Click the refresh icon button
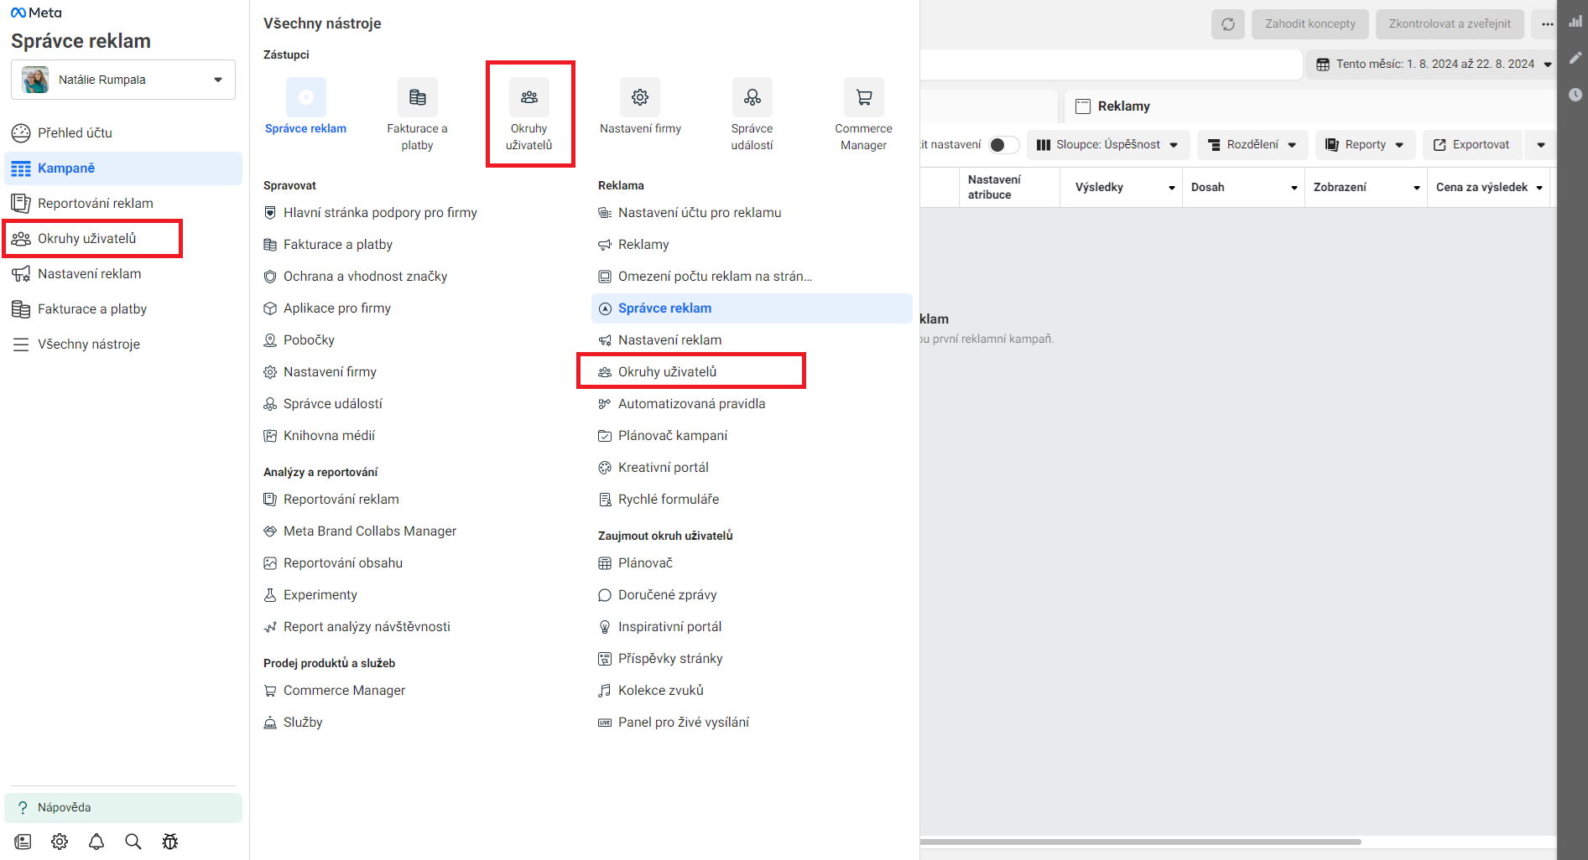Image resolution: width=1588 pixels, height=860 pixels. (1228, 24)
